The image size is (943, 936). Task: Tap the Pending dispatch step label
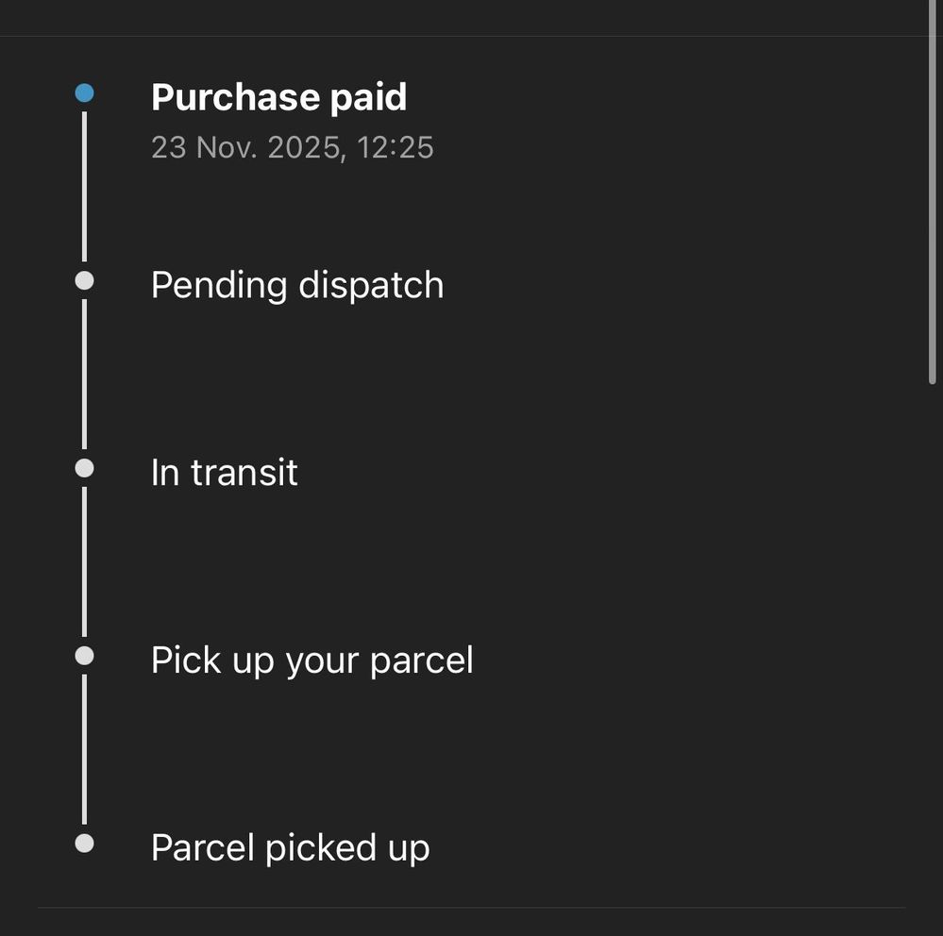coord(296,285)
